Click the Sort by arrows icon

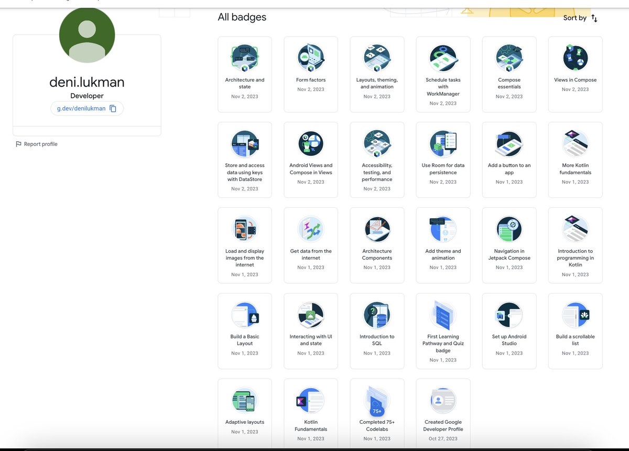[594, 18]
